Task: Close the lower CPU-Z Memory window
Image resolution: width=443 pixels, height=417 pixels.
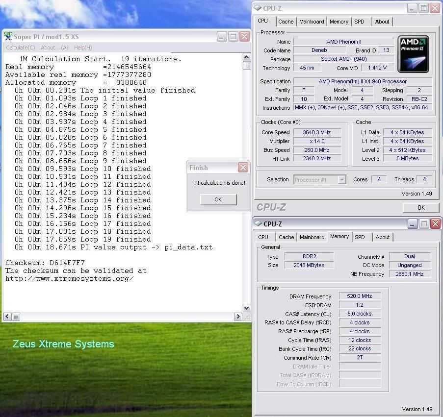Action: click(435, 224)
